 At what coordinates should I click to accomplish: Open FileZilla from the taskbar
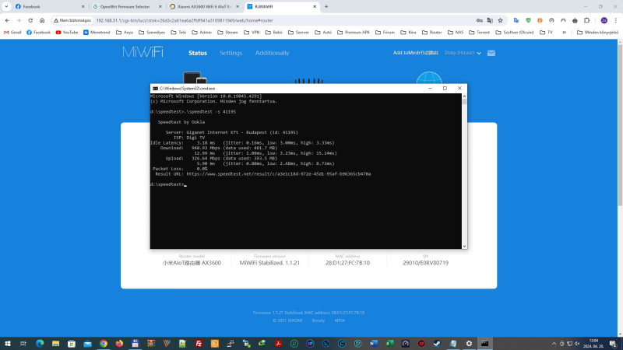(199, 343)
